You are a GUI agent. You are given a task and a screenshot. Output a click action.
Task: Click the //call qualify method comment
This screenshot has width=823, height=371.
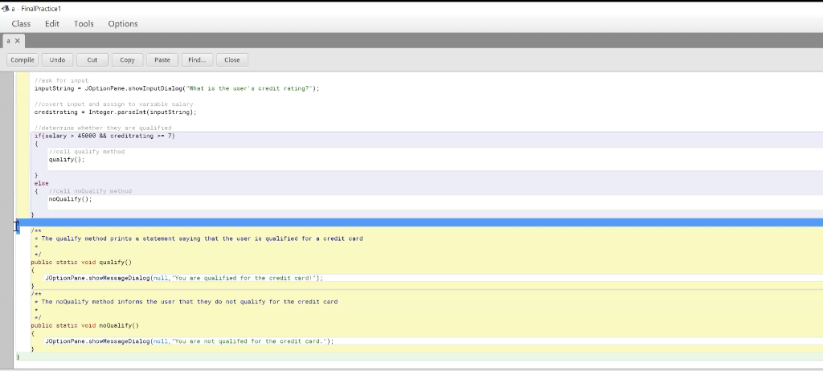coord(87,152)
